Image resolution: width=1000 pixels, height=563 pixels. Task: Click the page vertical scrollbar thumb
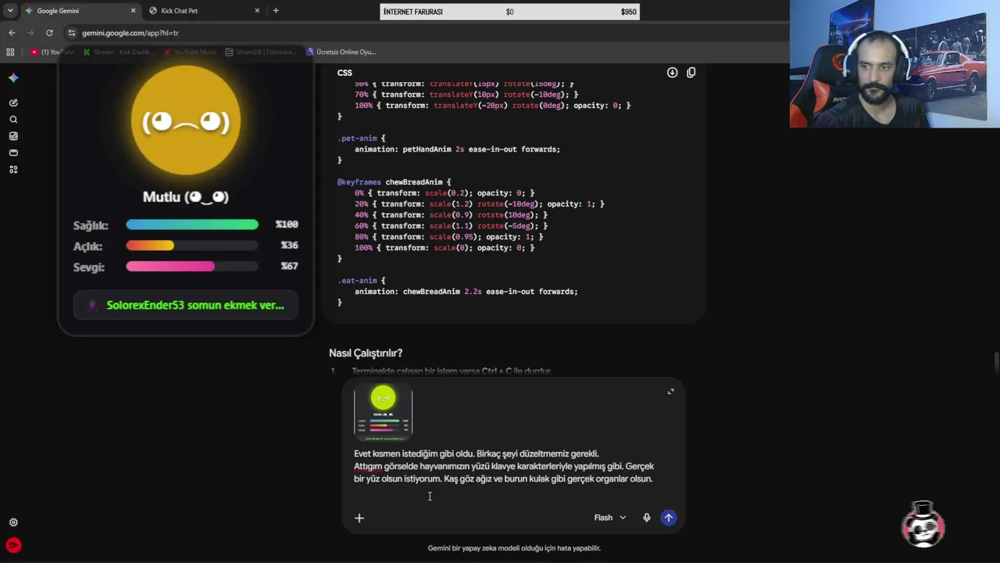995,364
